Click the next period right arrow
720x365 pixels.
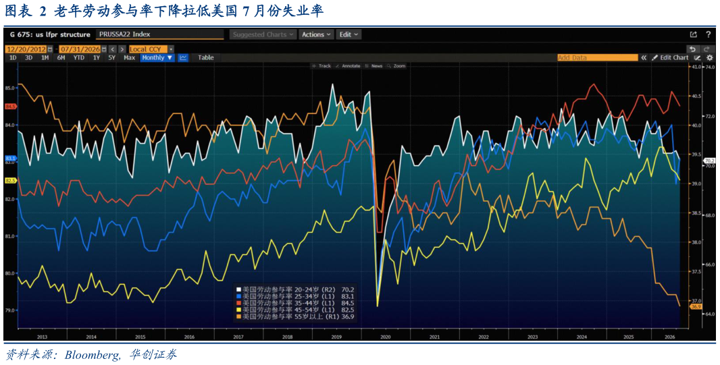click(x=122, y=49)
